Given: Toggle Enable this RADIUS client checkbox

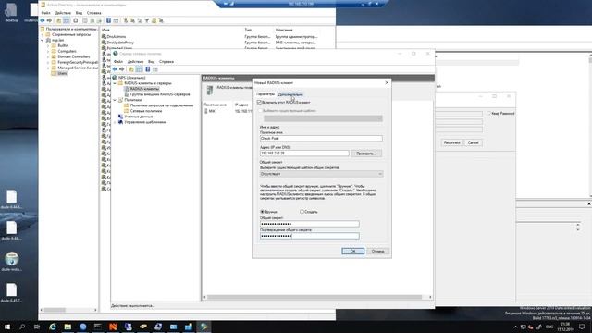Looking at the screenshot, I should (259, 103).
